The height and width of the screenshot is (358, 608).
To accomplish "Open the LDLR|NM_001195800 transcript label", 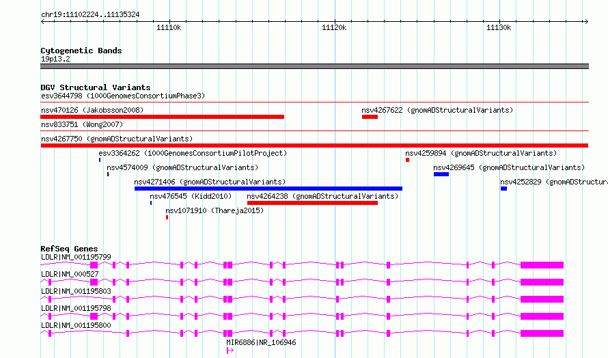I will pos(76,325).
